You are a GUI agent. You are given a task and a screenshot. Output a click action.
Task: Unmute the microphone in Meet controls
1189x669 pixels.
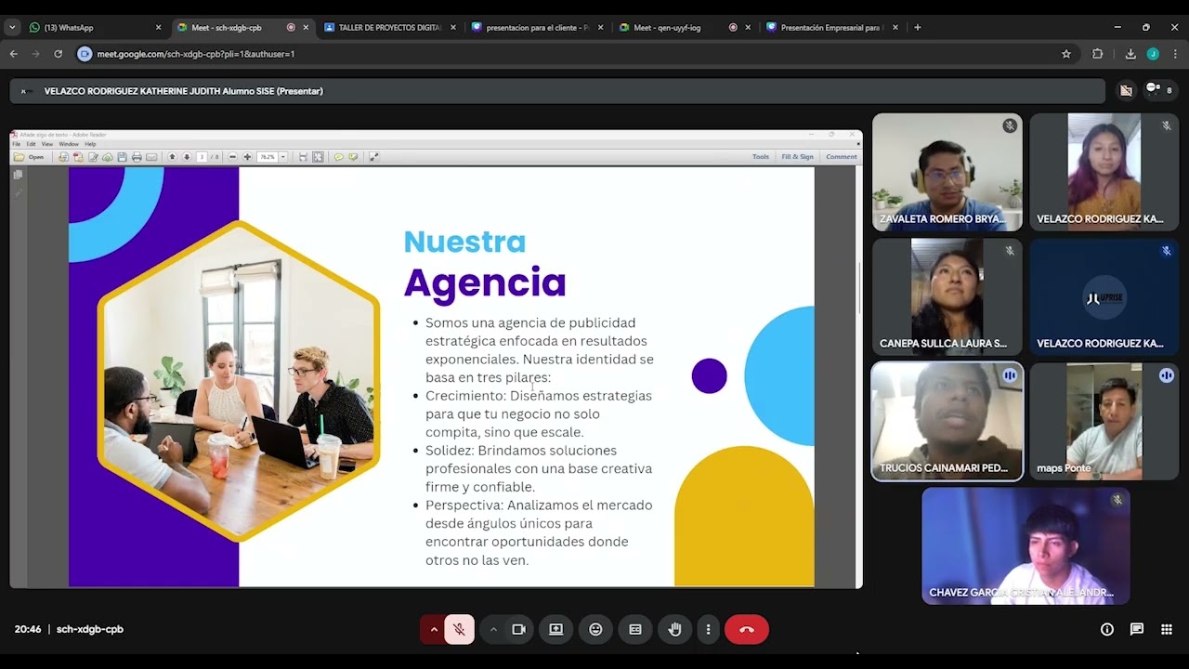[459, 629]
